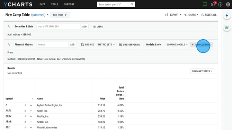Screen dimensions: 232x130
Task: Click the YCharts logo
Action: coord(18,5)
